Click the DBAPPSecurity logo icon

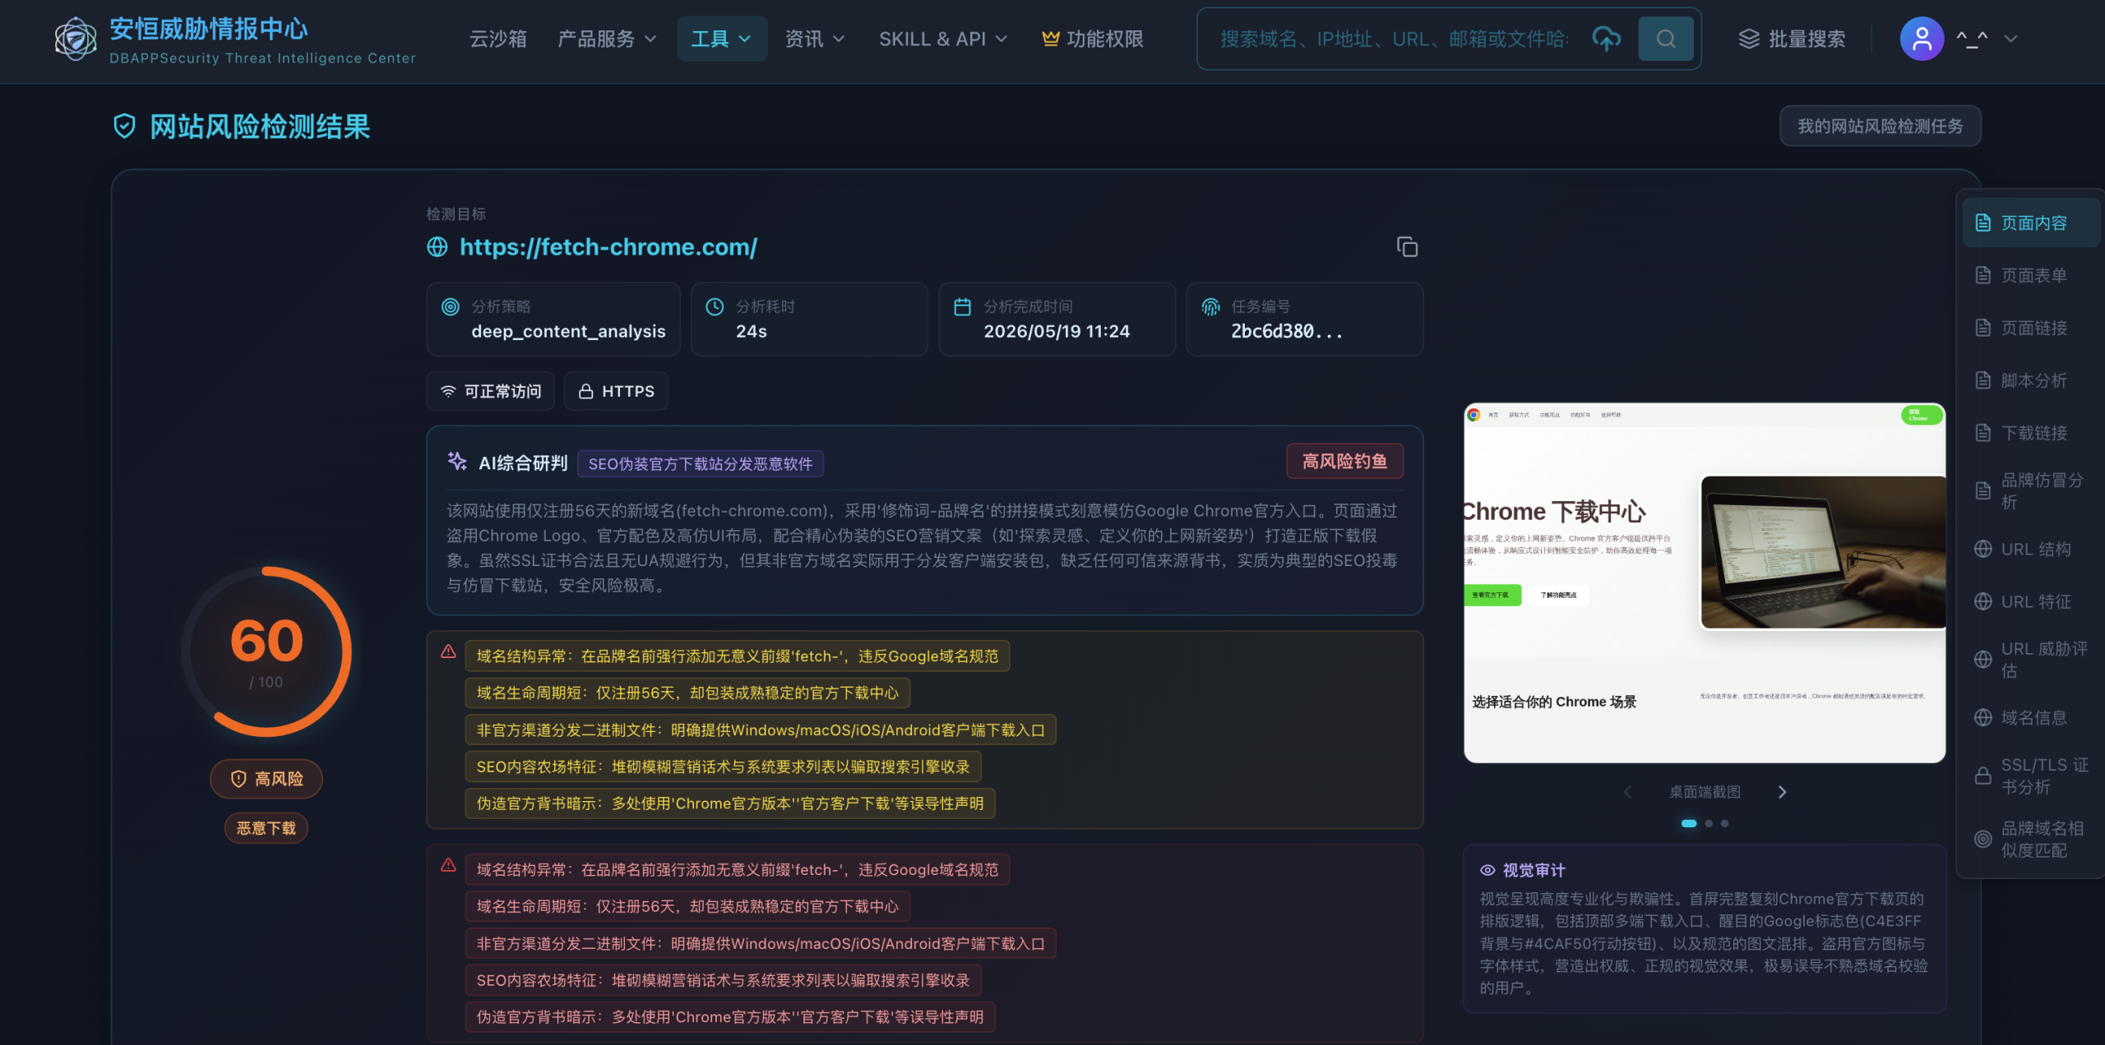[76, 39]
